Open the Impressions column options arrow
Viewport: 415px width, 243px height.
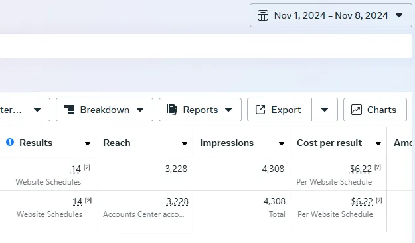[x=282, y=143]
